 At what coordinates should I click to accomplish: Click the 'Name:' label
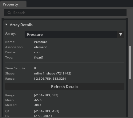(x=10, y=42)
